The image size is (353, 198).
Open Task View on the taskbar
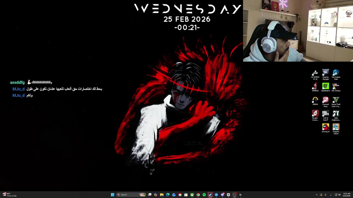pos(150,195)
